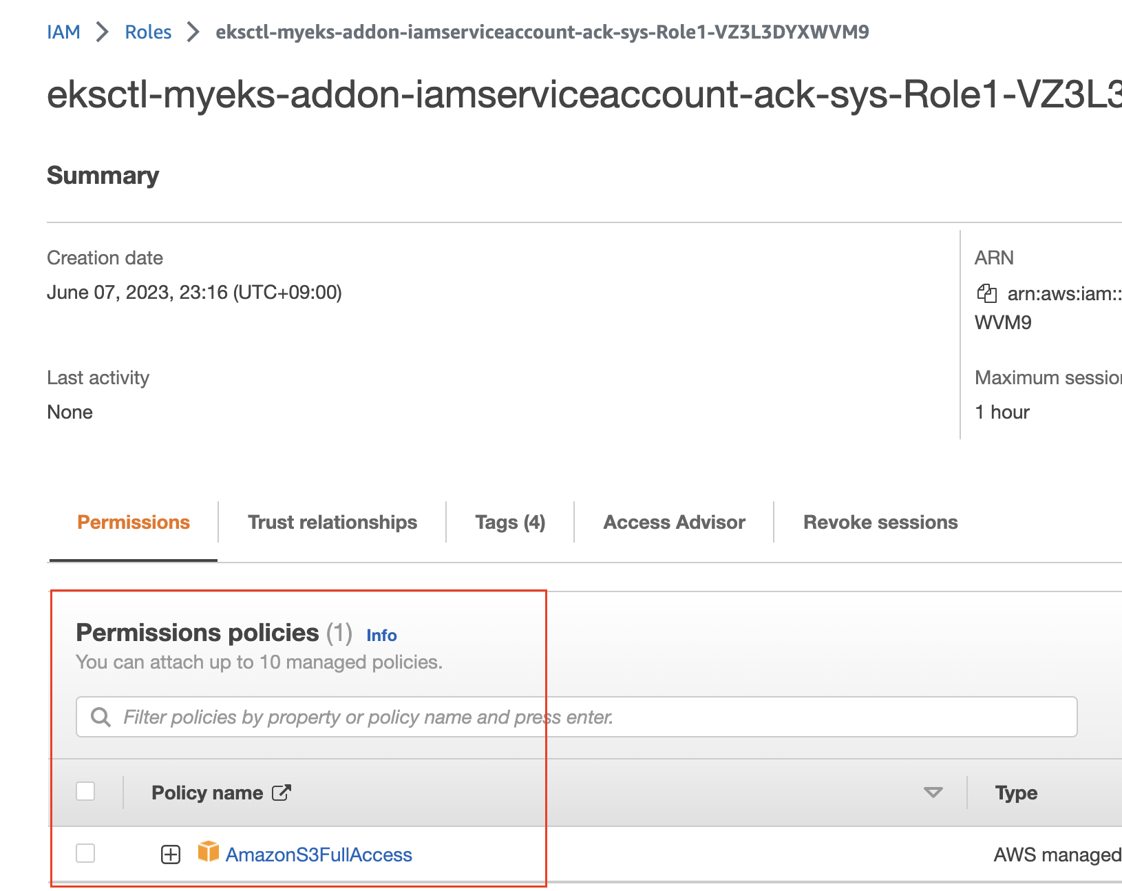The image size is (1122, 891).
Task: Click the breadcrumb chevron after IAM
Action: coord(103,32)
